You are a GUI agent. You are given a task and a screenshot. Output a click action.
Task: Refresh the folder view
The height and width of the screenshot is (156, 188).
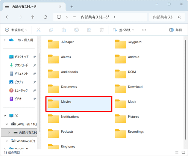coord(45,17)
